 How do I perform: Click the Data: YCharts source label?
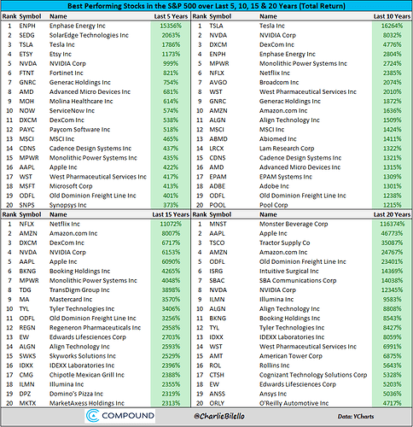[x=356, y=417]
